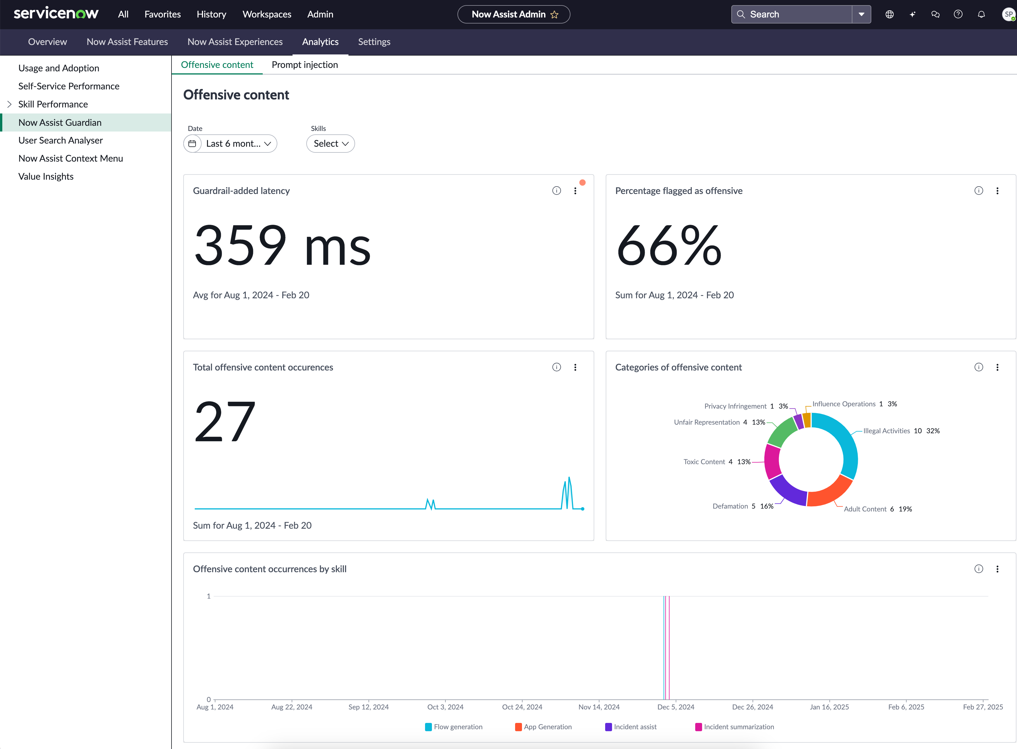Switch to Now Assist Experiences tab
The width and height of the screenshot is (1017, 749).
click(x=235, y=42)
